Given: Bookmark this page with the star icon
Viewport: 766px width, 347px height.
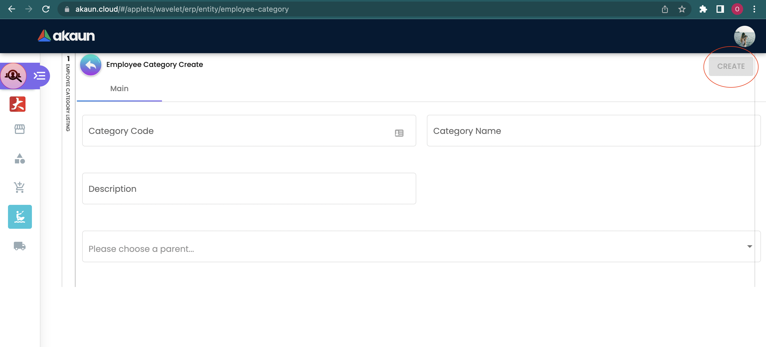Looking at the screenshot, I should pyautogui.click(x=682, y=9).
